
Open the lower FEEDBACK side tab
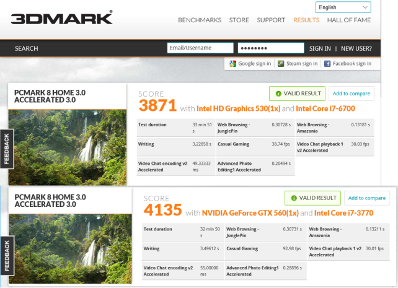tap(7, 256)
